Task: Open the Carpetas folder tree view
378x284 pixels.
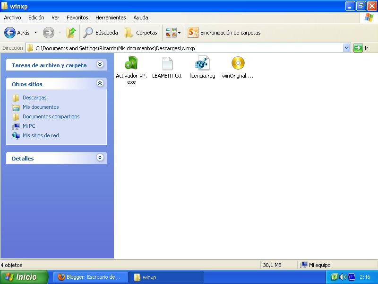Action: (140, 33)
